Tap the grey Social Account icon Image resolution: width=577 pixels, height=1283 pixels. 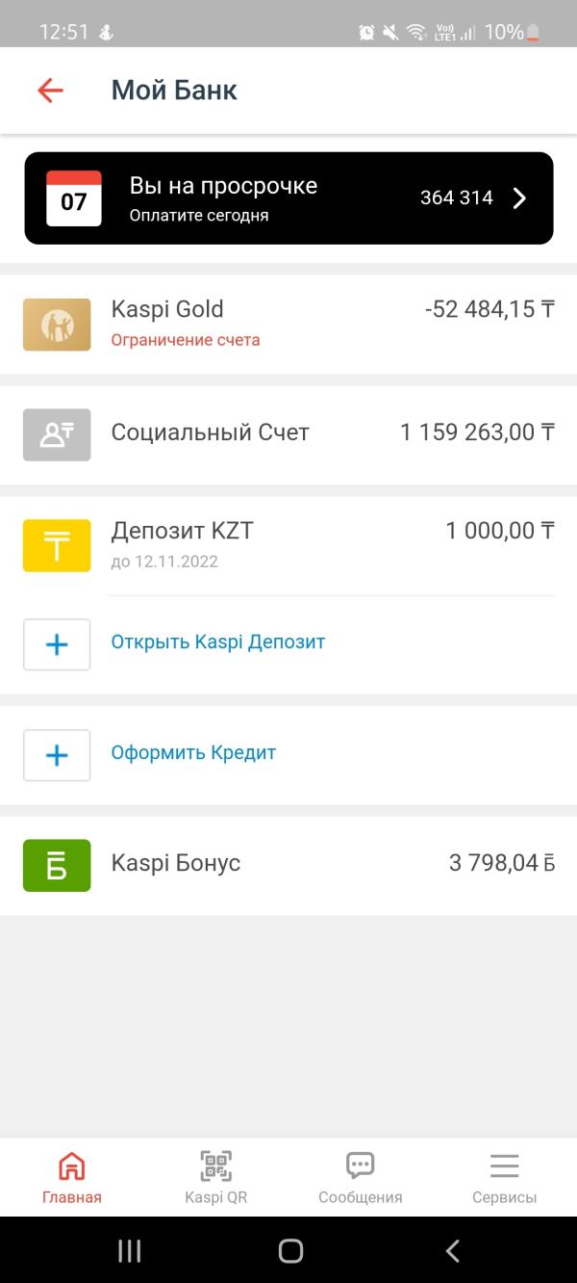(x=57, y=434)
